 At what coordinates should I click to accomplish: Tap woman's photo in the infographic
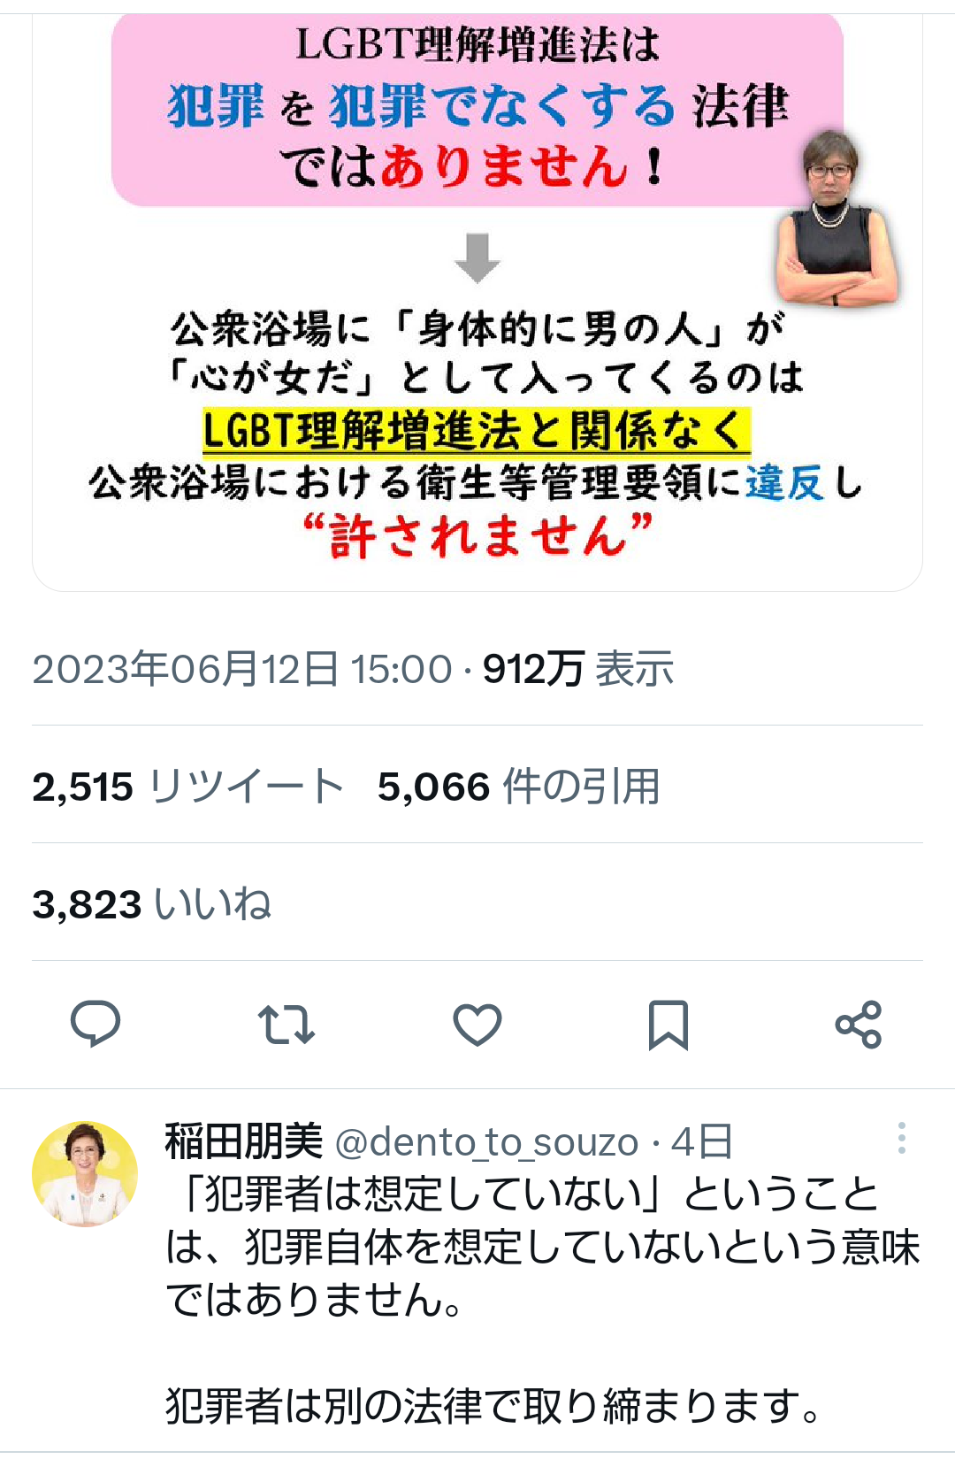point(837,217)
